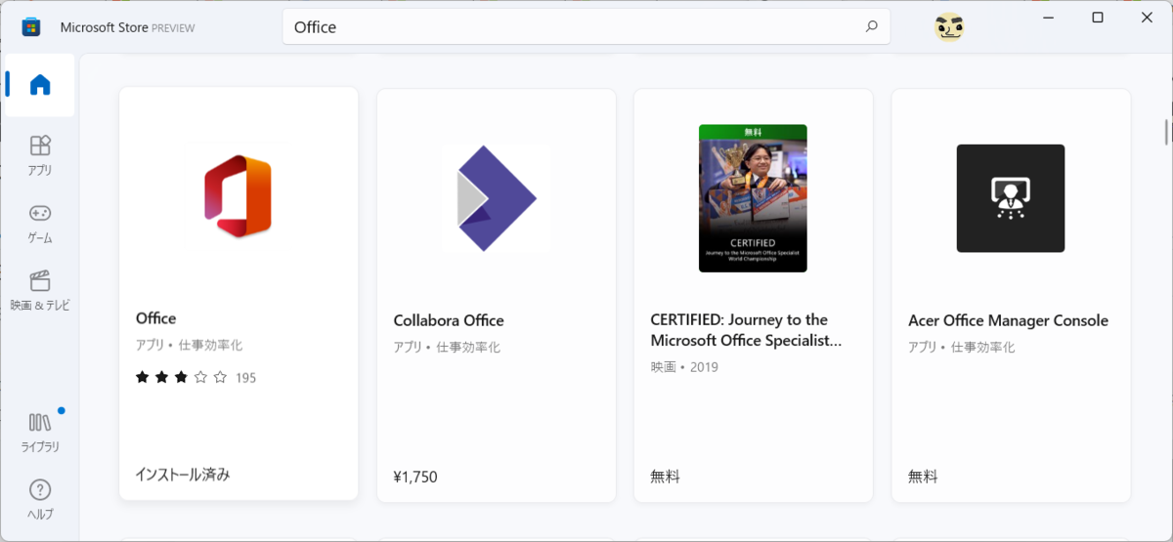Click the Collabora Office app icon
Screen dimensions: 1173x542
pyautogui.click(x=497, y=198)
